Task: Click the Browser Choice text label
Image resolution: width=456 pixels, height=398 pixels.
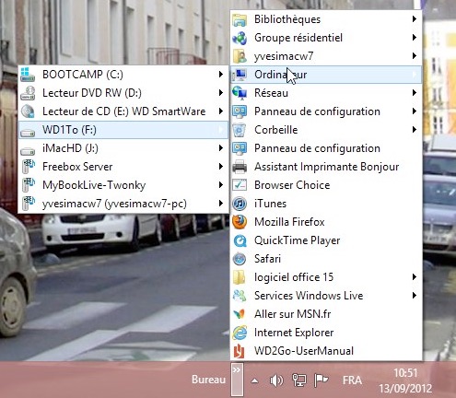Action: point(292,185)
